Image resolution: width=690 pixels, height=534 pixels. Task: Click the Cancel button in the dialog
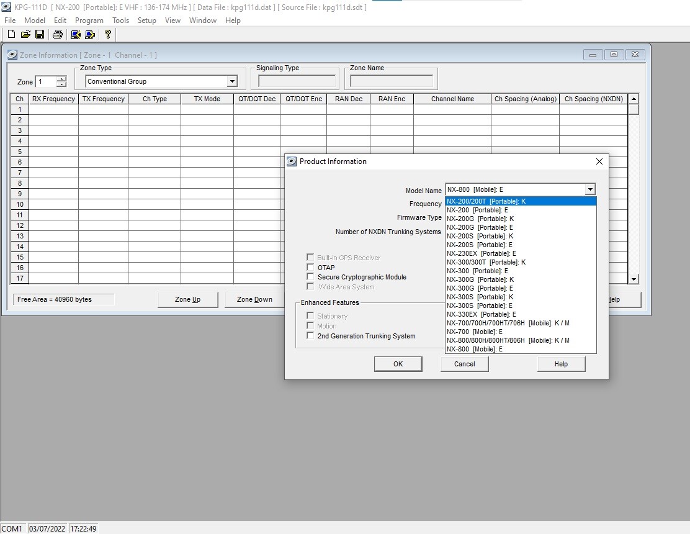(464, 364)
